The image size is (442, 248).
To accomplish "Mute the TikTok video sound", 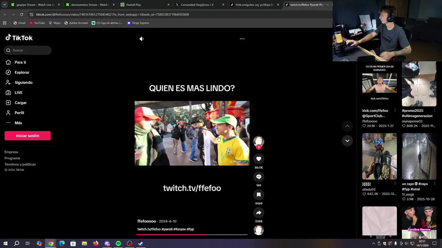I will coord(142,39).
